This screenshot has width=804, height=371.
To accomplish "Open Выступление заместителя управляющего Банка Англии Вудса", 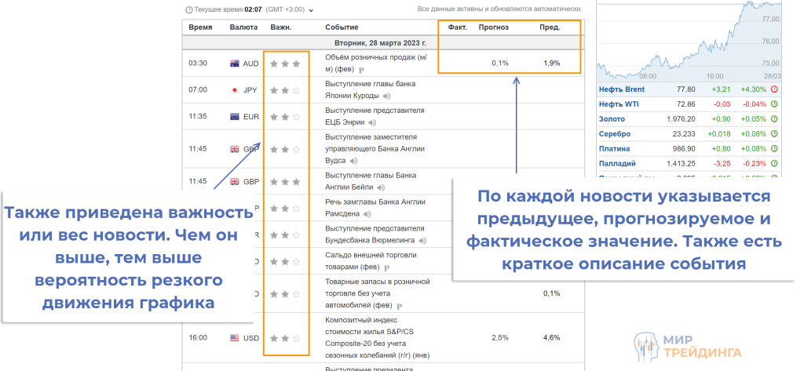I will coord(375,148).
